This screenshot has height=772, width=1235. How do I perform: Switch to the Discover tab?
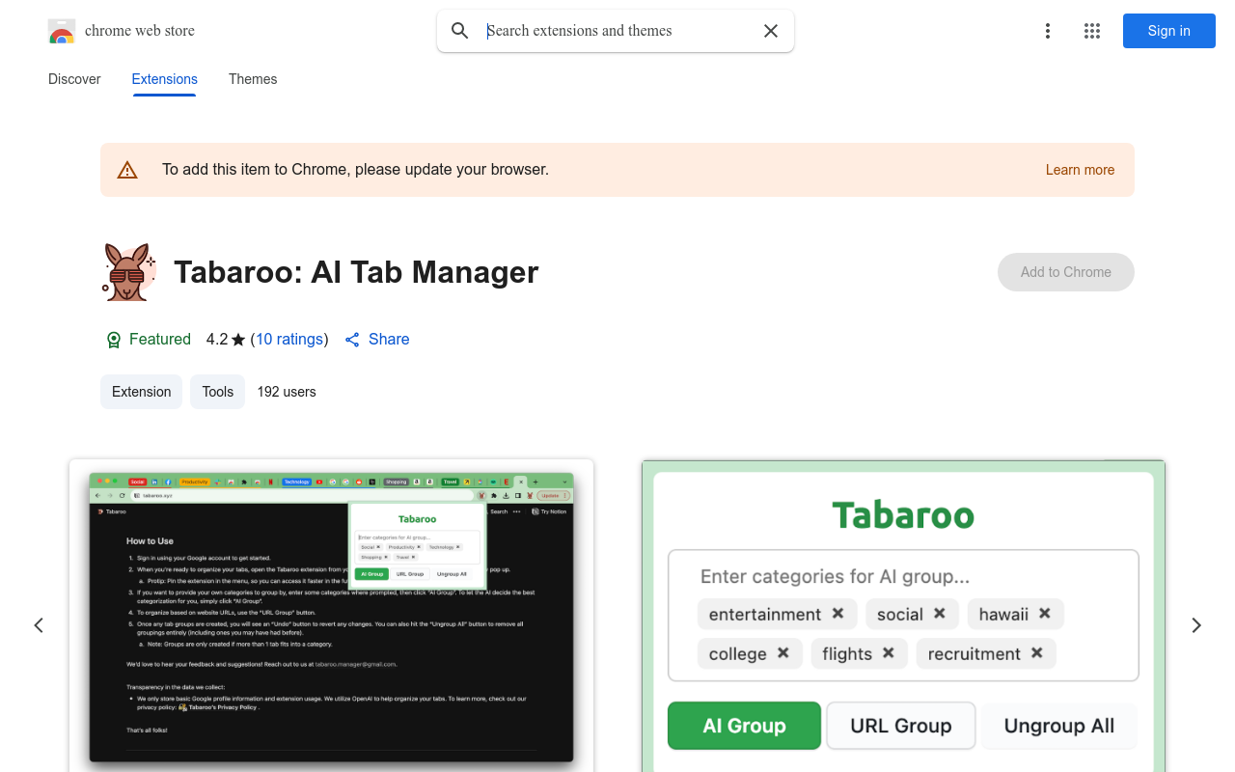click(x=74, y=79)
